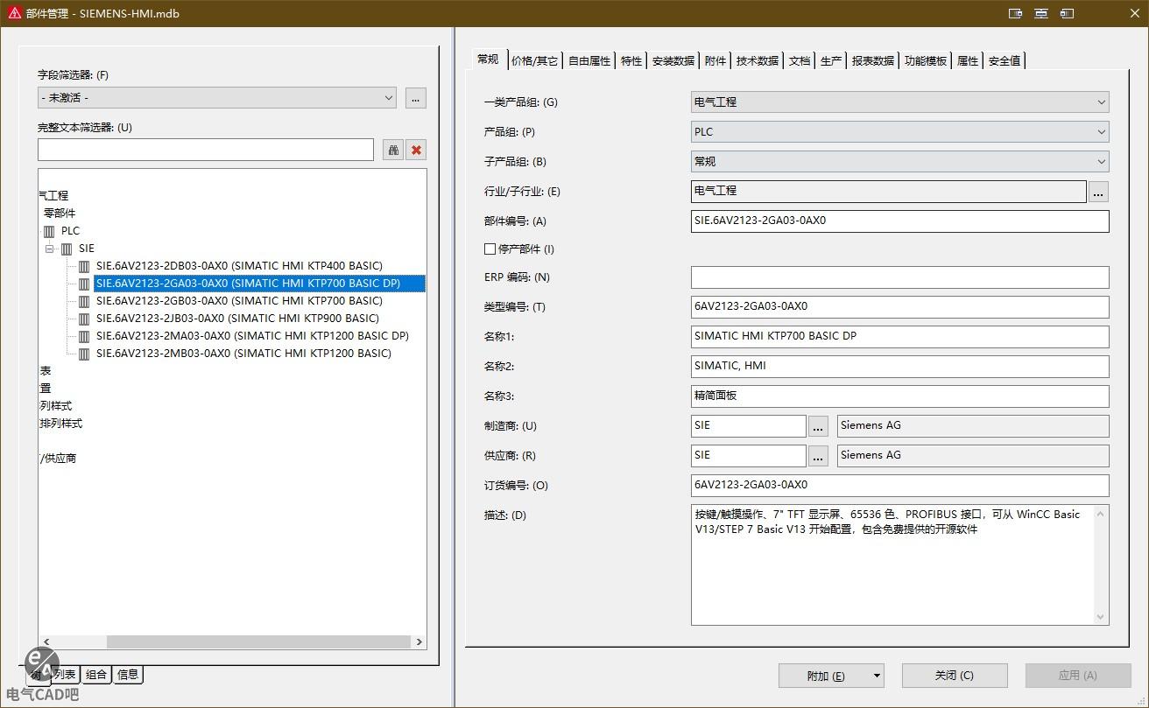Click part icon of KTP900 BASIC row
The width and height of the screenshot is (1149, 708).
click(84, 319)
